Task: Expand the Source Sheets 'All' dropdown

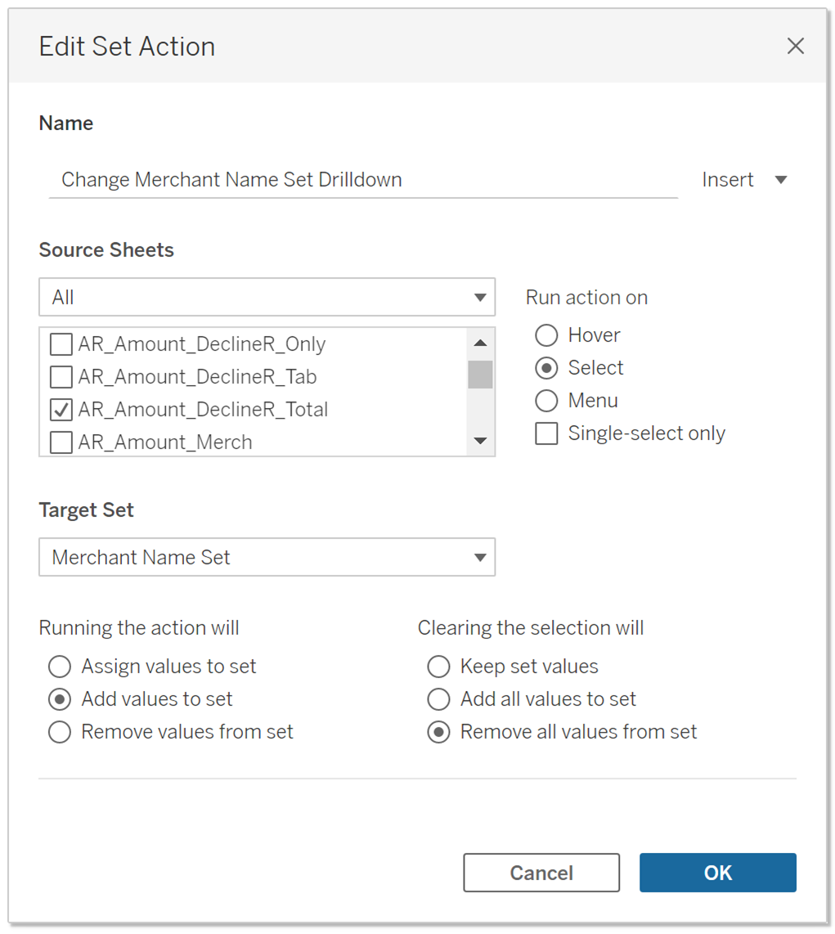Action: coord(267,297)
